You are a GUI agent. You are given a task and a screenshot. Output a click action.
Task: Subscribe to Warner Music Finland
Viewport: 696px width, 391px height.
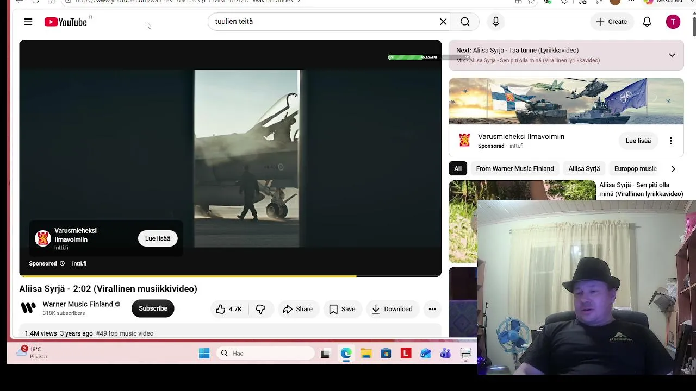point(153,308)
